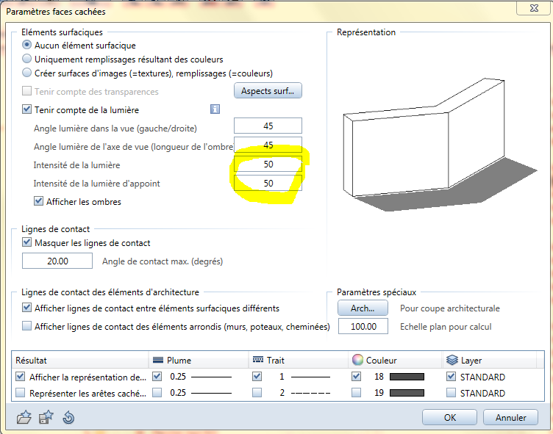Open the load favorites folder icon
The height and width of the screenshot is (434, 553).
24,417
